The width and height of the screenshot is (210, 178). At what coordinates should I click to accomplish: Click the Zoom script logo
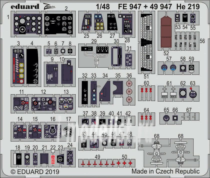click(x=49, y=6)
